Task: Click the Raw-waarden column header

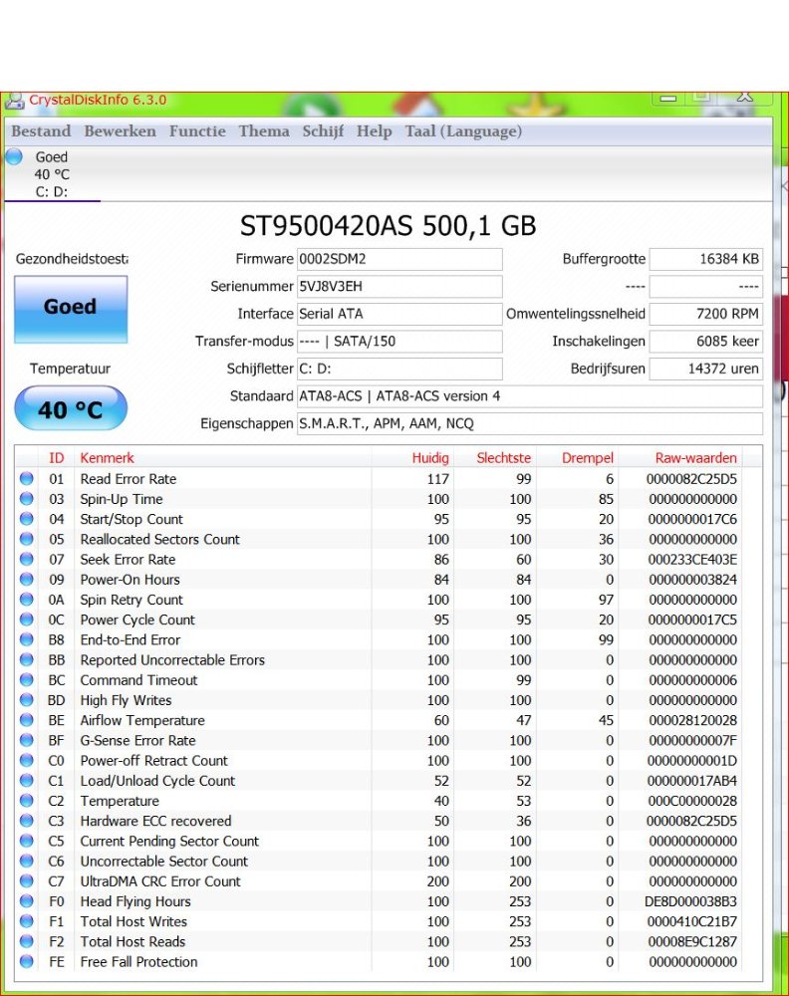Action: tap(695, 458)
